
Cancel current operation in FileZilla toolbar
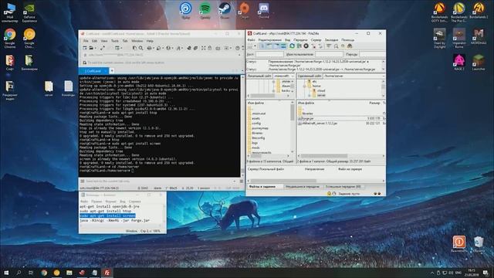click(306, 46)
